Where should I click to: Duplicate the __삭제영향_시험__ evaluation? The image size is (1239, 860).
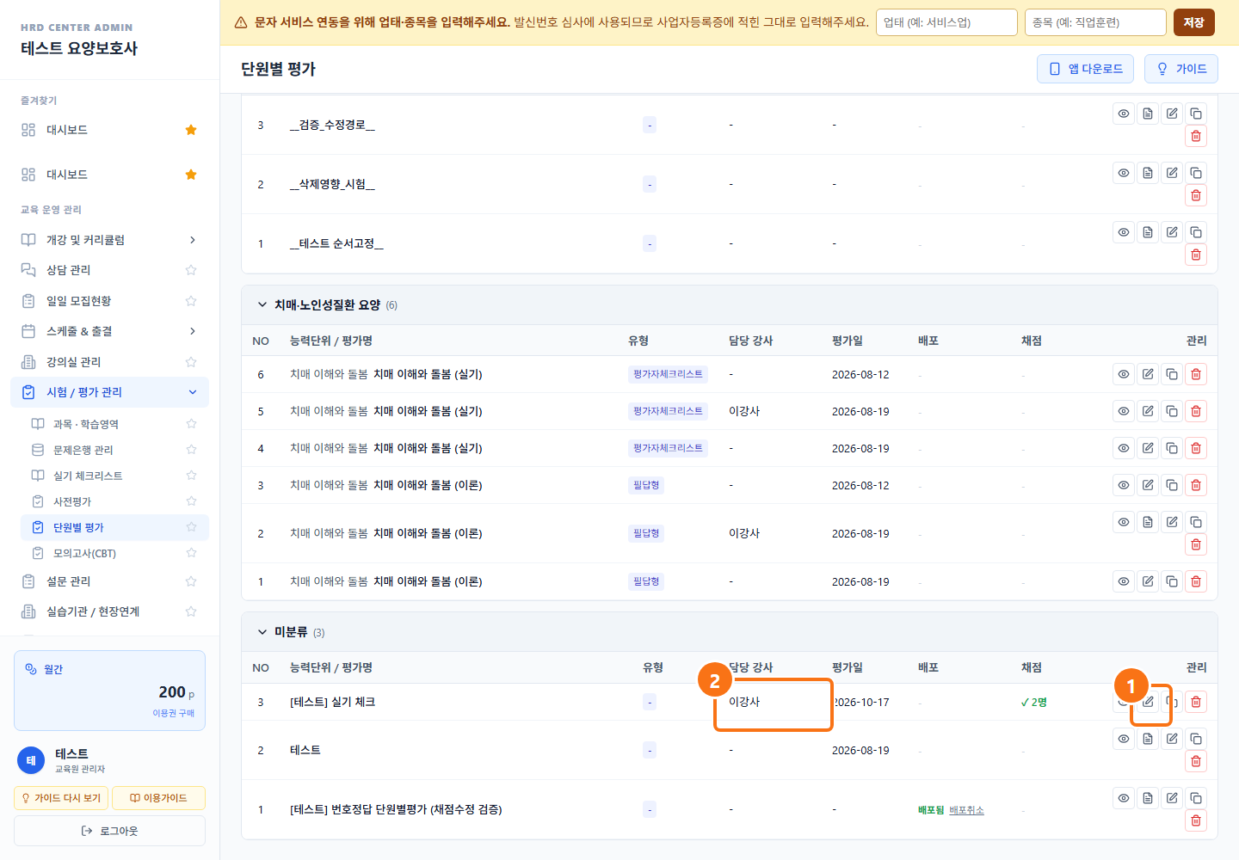(1196, 173)
